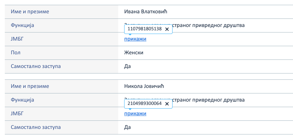Click the ЈМБГ label in Ивана's table
The image size is (293, 140).
[x=17, y=39]
